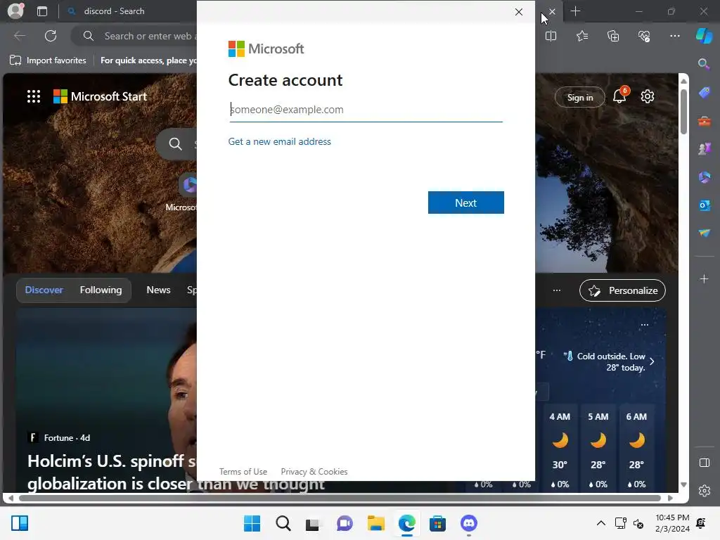Open weather card options ellipsis
The height and width of the screenshot is (540, 720).
click(644, 325)
